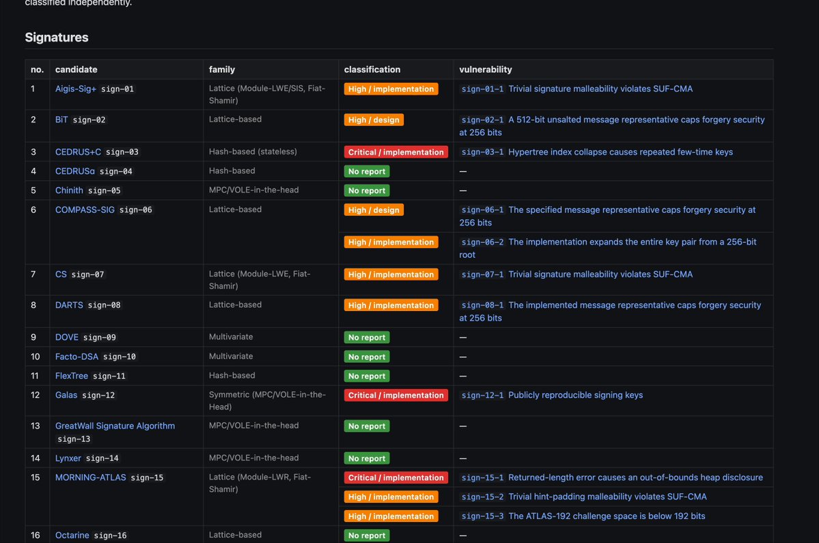Viewport: 819px width, 543px height.
Task: Click the High / implementation badge for Aigis-Sig+
Action: [391, 89]
